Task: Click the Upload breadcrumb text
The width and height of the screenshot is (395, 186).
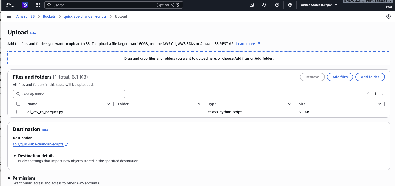Action: (x=121, y=16)
